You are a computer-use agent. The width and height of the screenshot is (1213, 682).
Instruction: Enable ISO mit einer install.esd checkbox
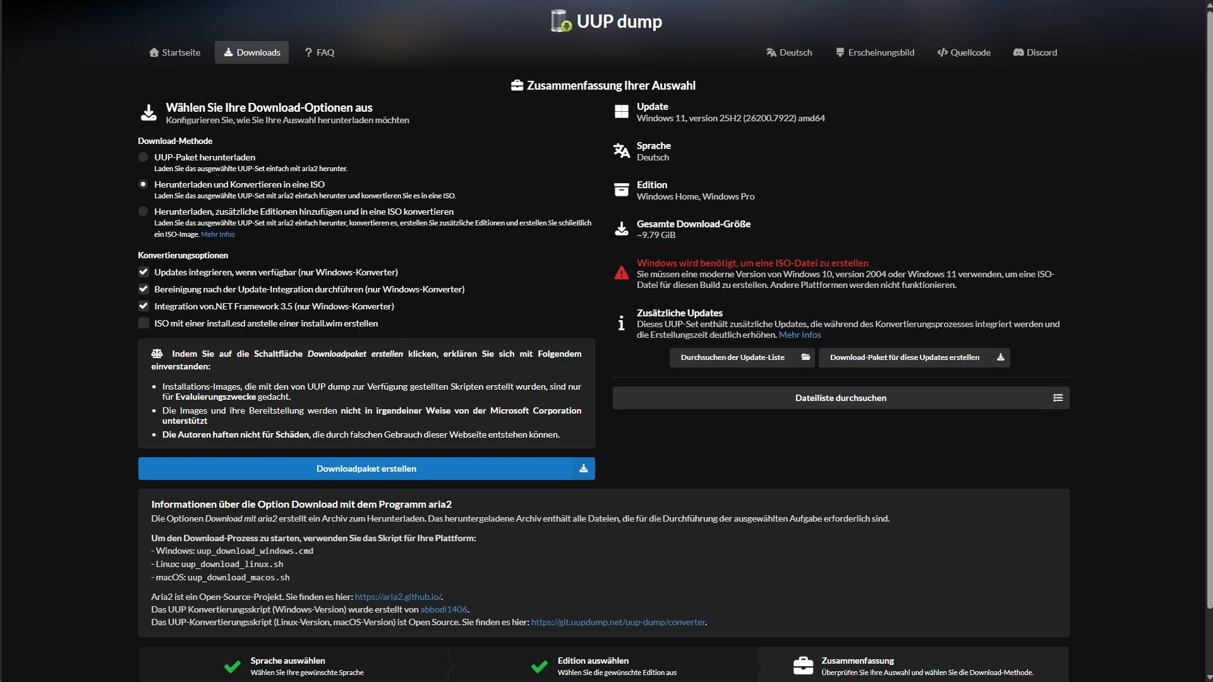point(144,323)
